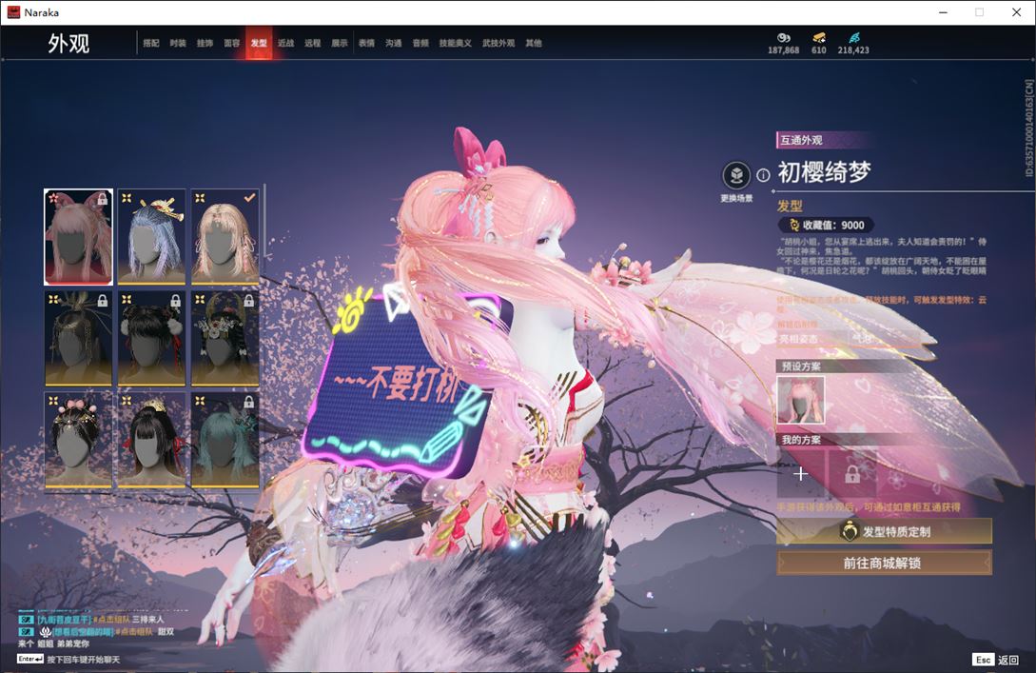The image size is (1036, 673).
Task: Switch to the 音频 audio tab
Action: tap(420, 43)
